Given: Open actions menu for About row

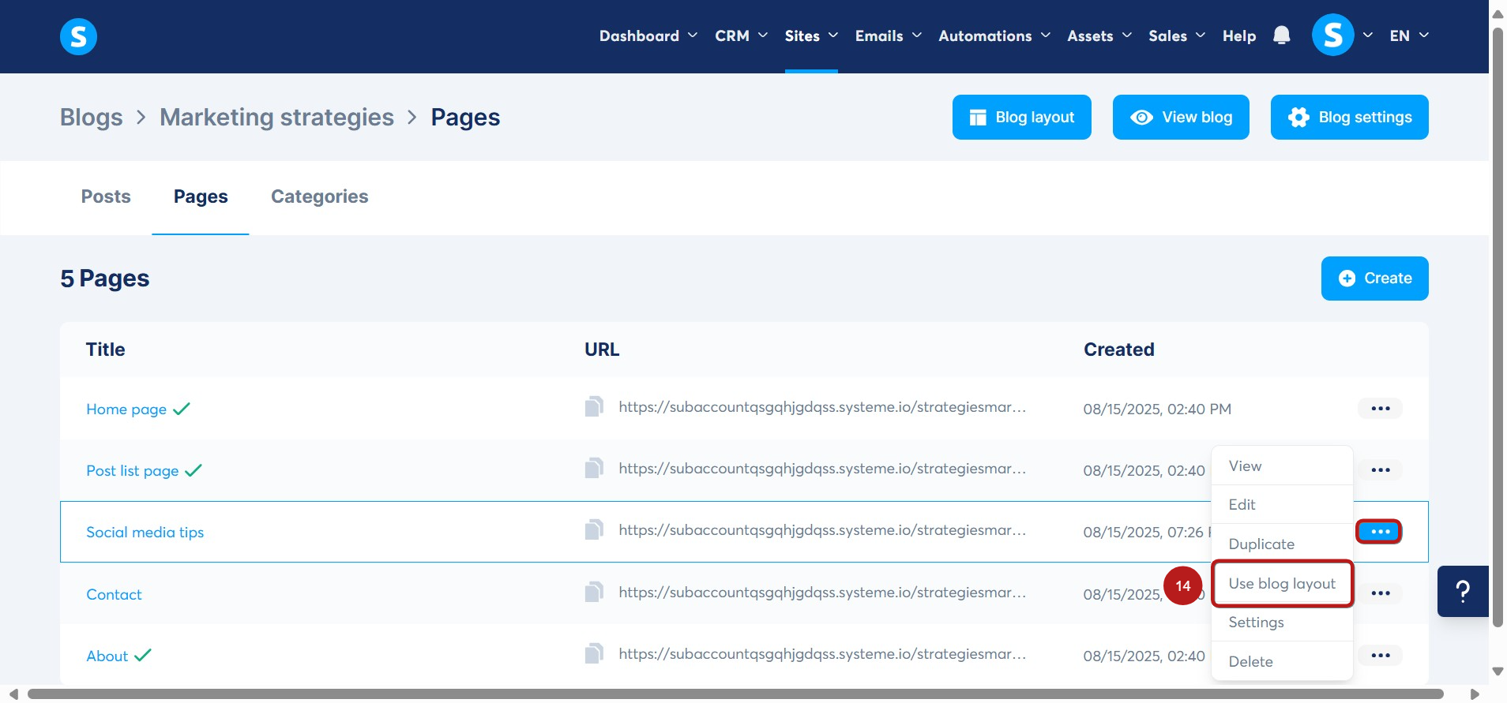Looking at the screenshot, I should [1380, 656].
